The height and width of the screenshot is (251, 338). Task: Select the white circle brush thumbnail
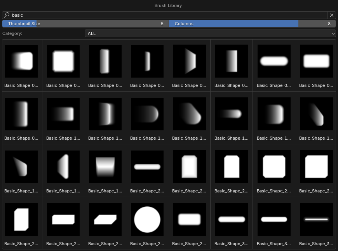pyautogui.click(x=147, y=219)
